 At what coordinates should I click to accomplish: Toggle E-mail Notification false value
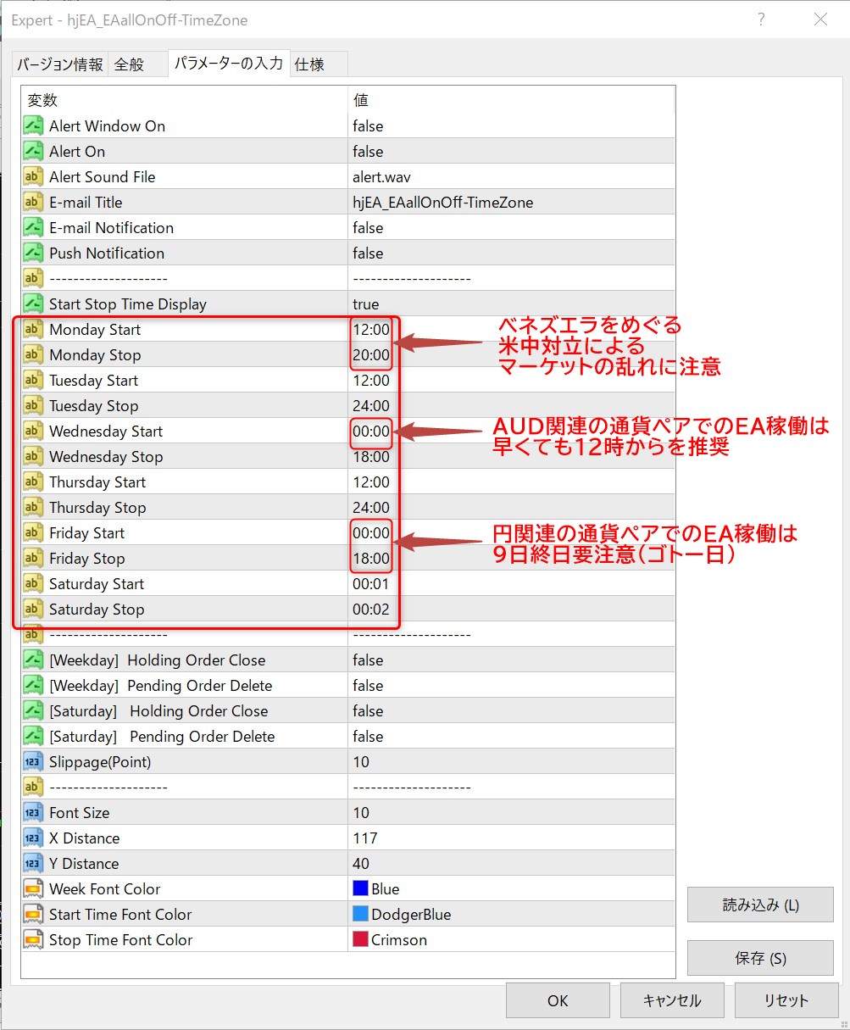coord(368,228)
